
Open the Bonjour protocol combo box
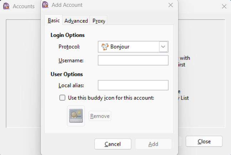pyautogui.click(x=133, y=47)
